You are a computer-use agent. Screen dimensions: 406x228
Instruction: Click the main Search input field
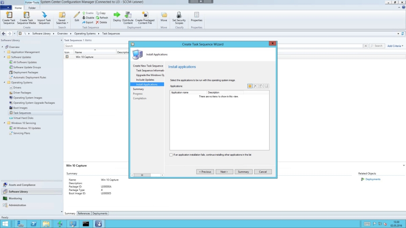(x=214, y=46)
